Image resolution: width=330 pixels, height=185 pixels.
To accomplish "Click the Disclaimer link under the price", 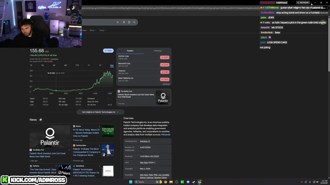I will pyautogui.click(x=54, y=59).
